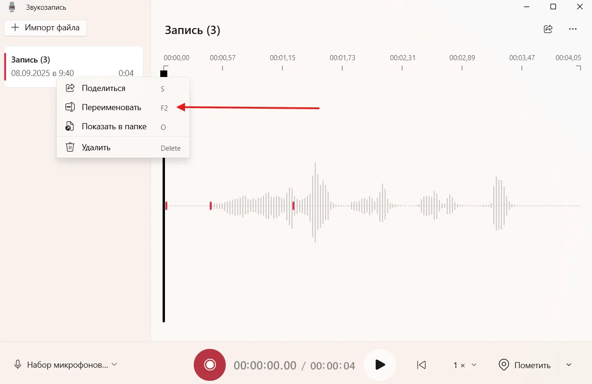This screenshot has height=384, width=592.
Task: Choose Поделиться in the context menu
Action: coord(123,88)
